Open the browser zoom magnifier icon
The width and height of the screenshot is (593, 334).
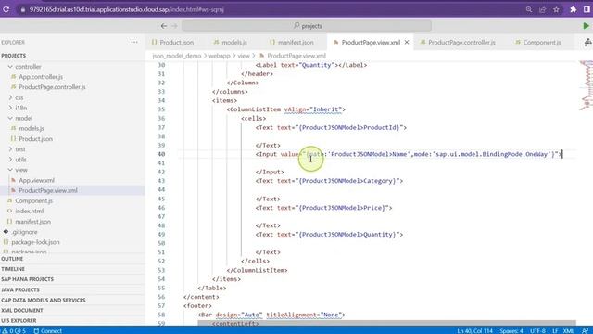click(529, 9)
